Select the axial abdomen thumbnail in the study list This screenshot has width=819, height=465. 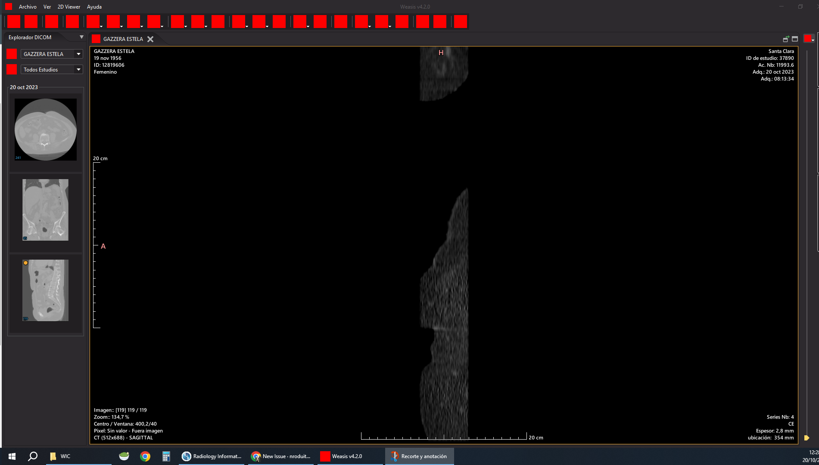click(45, 129)
